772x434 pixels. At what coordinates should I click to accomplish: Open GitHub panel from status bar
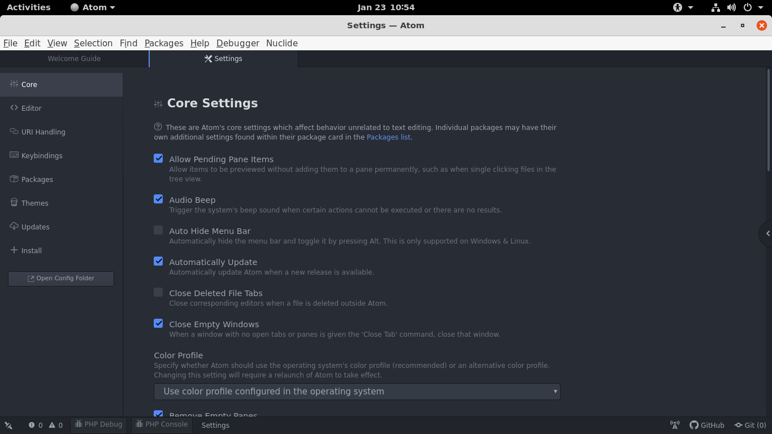[707, 425]
